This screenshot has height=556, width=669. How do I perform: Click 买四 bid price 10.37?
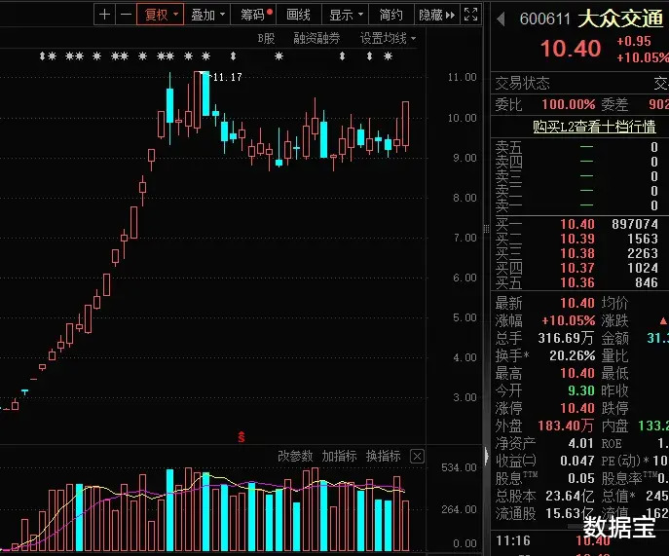tap(576, 268)
